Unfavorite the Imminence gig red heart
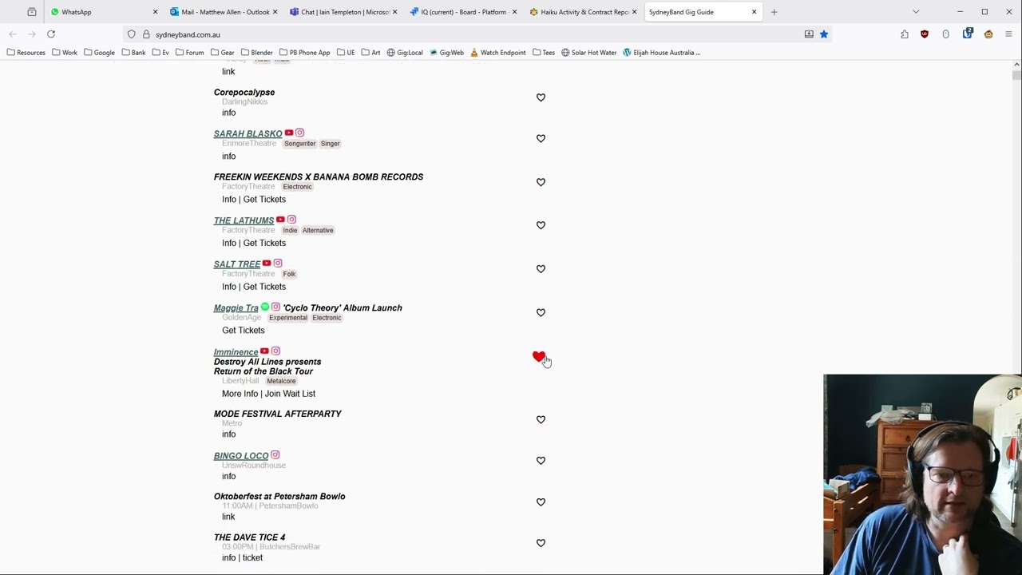This screenshot has width=1022, height=575. coord(539,357)
